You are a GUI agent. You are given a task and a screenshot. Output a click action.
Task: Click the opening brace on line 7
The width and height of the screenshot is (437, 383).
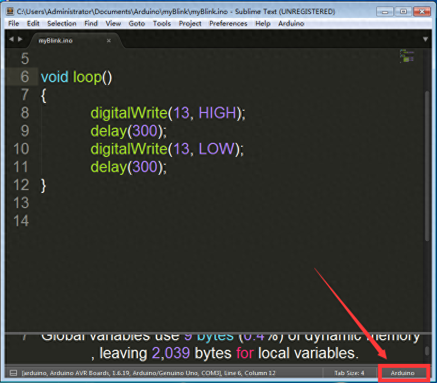point(43,96)
